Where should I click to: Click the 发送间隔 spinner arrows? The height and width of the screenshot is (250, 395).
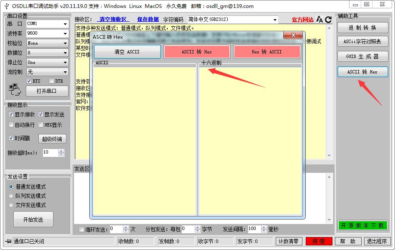(264, 229)
